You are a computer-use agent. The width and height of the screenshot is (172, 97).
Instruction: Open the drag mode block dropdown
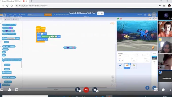point(21,60)
